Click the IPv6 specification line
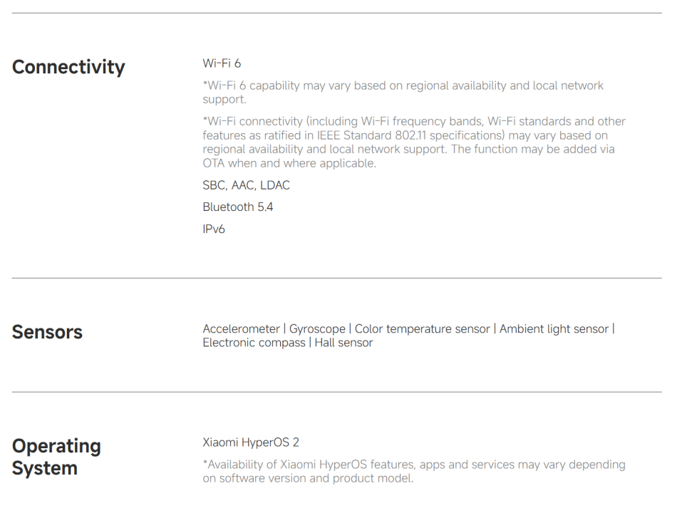The width and height of the screenshot is (677, 508). click(214, 229)
